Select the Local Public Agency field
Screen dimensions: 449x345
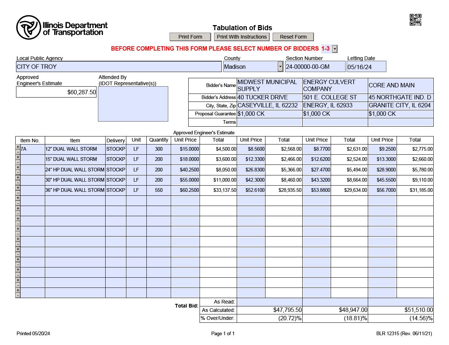click(x=119, y=67)
